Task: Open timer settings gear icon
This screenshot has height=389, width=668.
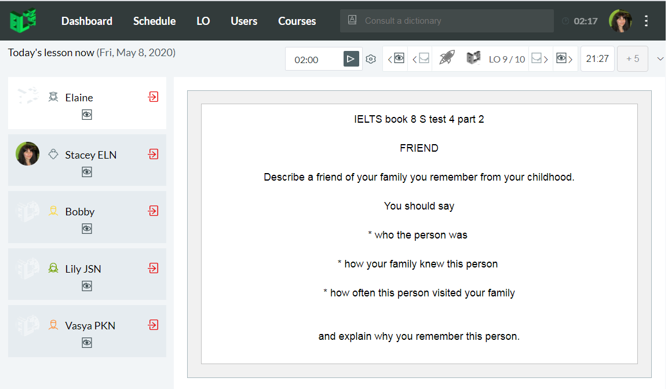Action: point(371,59)
